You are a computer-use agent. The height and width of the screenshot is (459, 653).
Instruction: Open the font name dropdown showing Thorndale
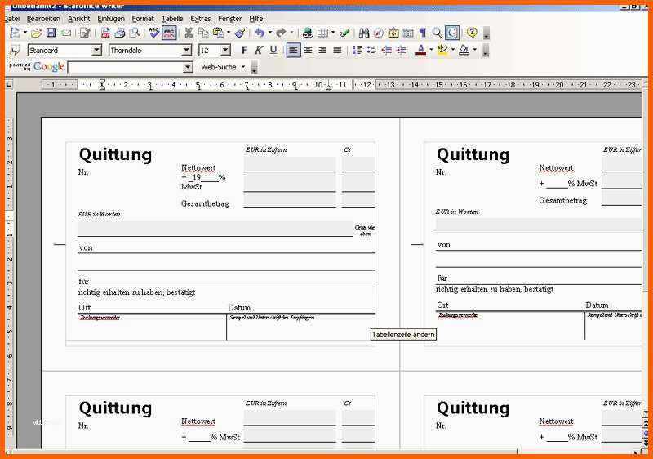[x=187, y=51]
